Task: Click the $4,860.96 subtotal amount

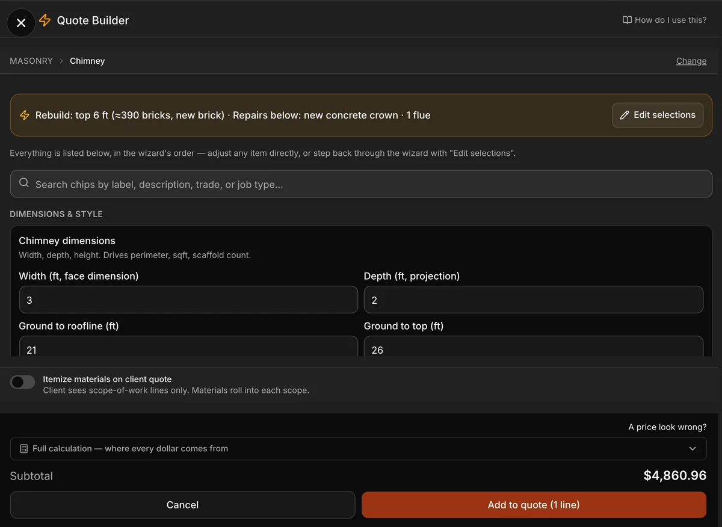Action: pyautogui.click(x=675, y=476)
